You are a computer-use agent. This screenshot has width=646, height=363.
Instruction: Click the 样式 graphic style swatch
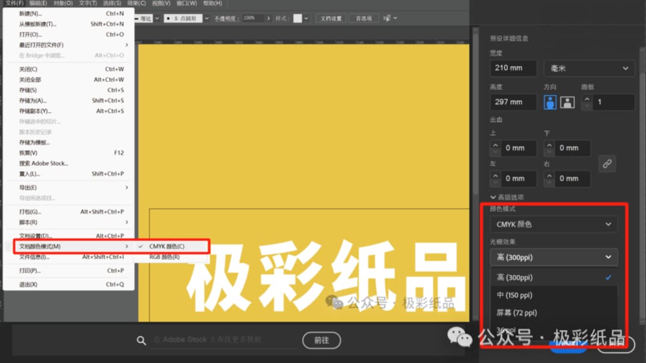(297, 18)
